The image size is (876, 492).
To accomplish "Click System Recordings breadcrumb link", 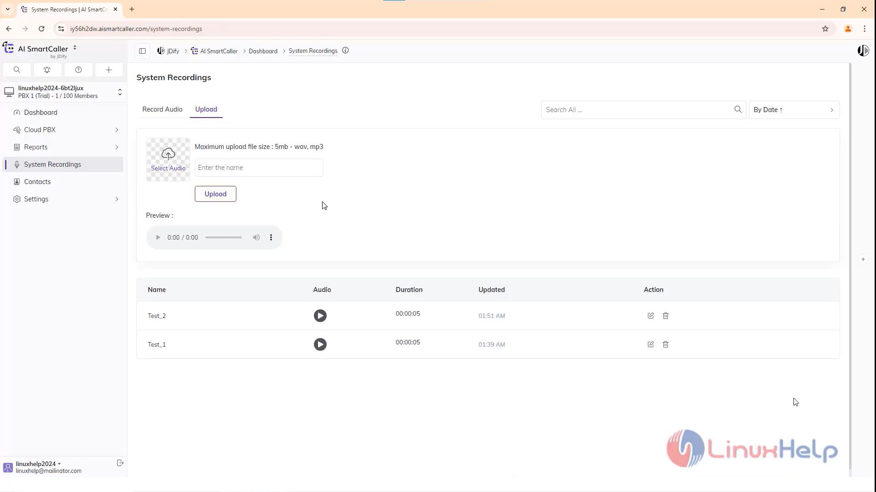I will pyautogui.click(x=313, y=51).
